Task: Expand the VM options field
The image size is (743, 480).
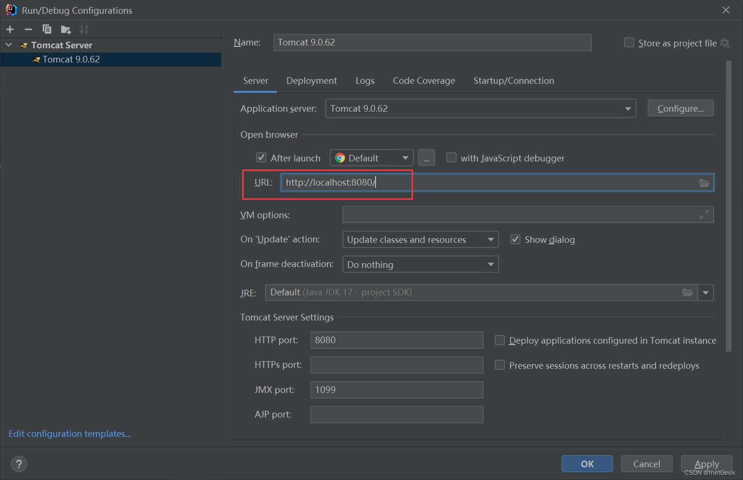Action: [x=704, y=214]
